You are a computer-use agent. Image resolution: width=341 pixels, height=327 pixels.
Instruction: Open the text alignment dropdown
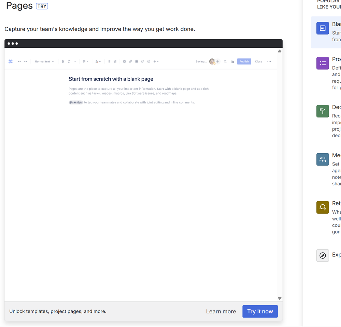tap(85, 61)
